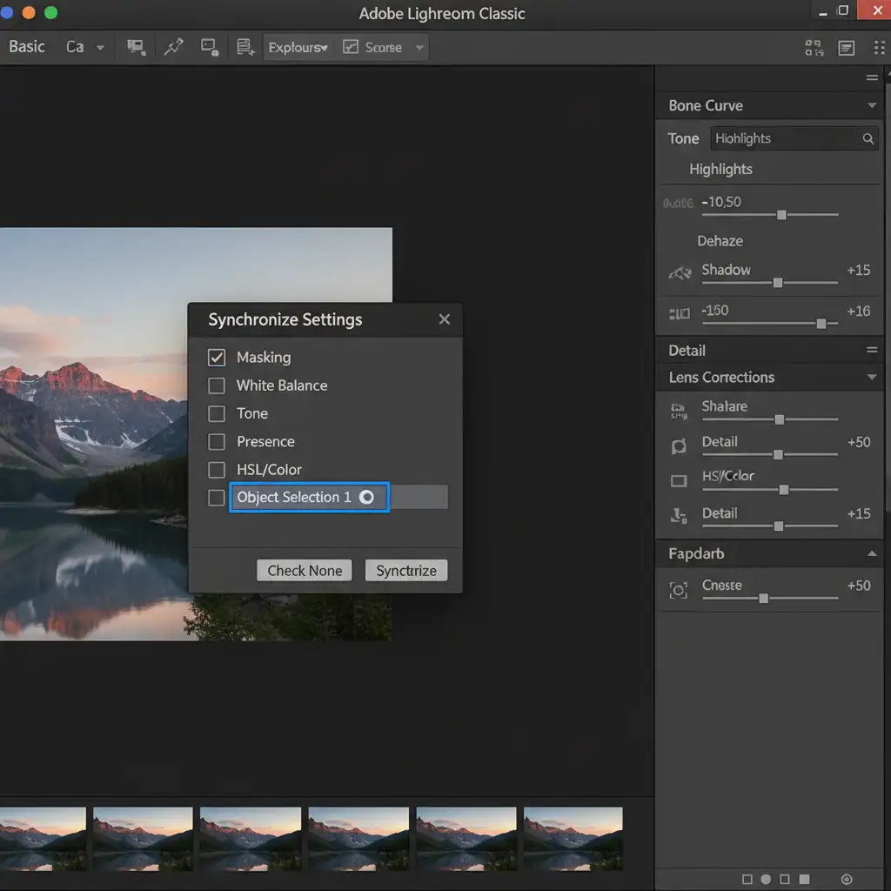The height and width of the screenshot is (891, 891).
Task: Enable the White Balance checkbox
Action: pyautogui.click(x=217, y=385)
